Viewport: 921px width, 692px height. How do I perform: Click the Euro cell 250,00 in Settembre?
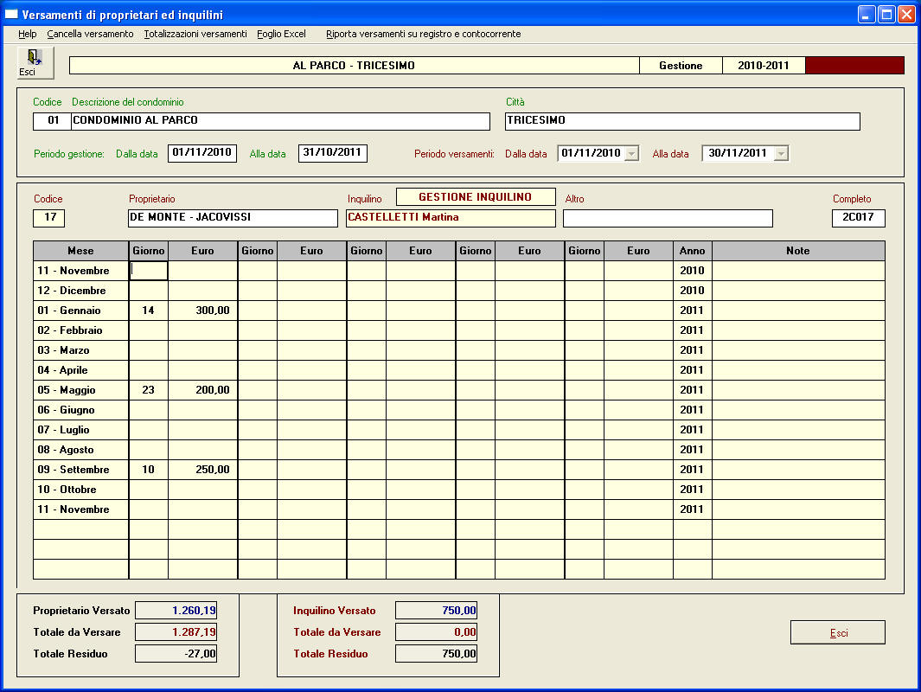click(x=203, y=470)
